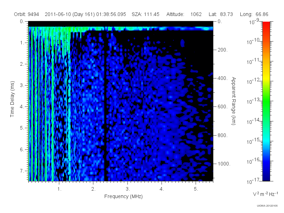Click the yellow region of the colorbar
284x213 pixels.
pyautogui.click(x=266, y=77)
